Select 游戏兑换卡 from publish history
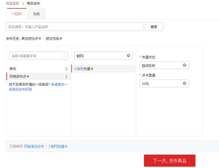 coord(54,39)
